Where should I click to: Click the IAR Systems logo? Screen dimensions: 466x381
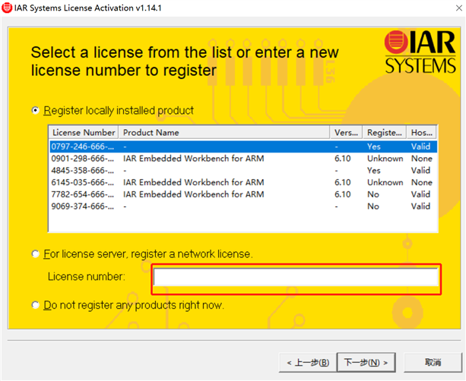pyautogui.click(x=420, y=52)
